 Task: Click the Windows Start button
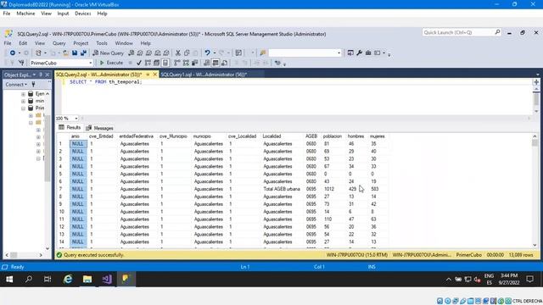point(9,279)
